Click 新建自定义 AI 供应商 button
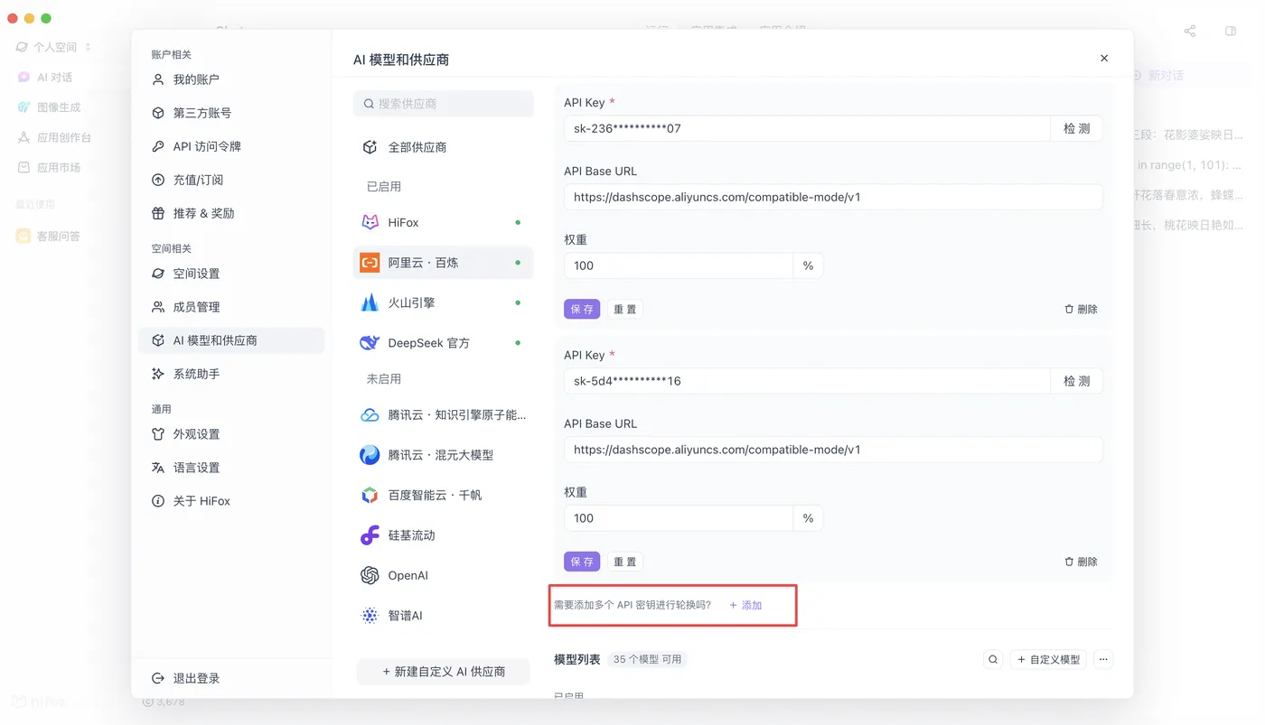 [x=443, y=672]
